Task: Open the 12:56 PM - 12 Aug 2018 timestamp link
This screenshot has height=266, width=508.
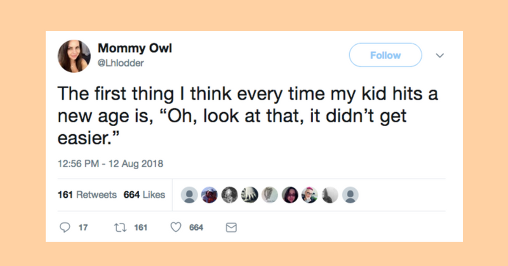Action: click(110, 163)
